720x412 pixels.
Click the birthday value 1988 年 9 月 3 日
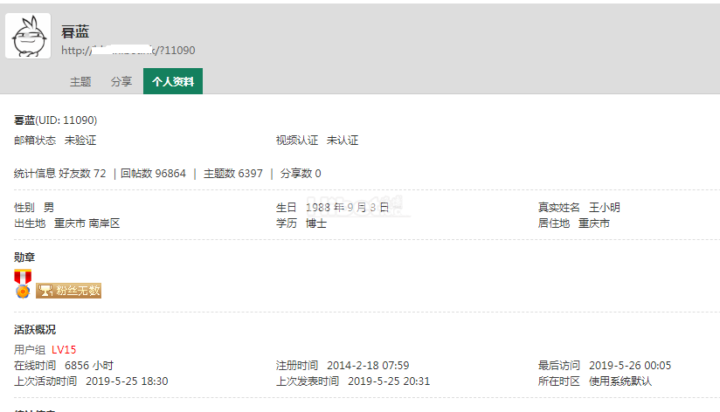point(347,208)
